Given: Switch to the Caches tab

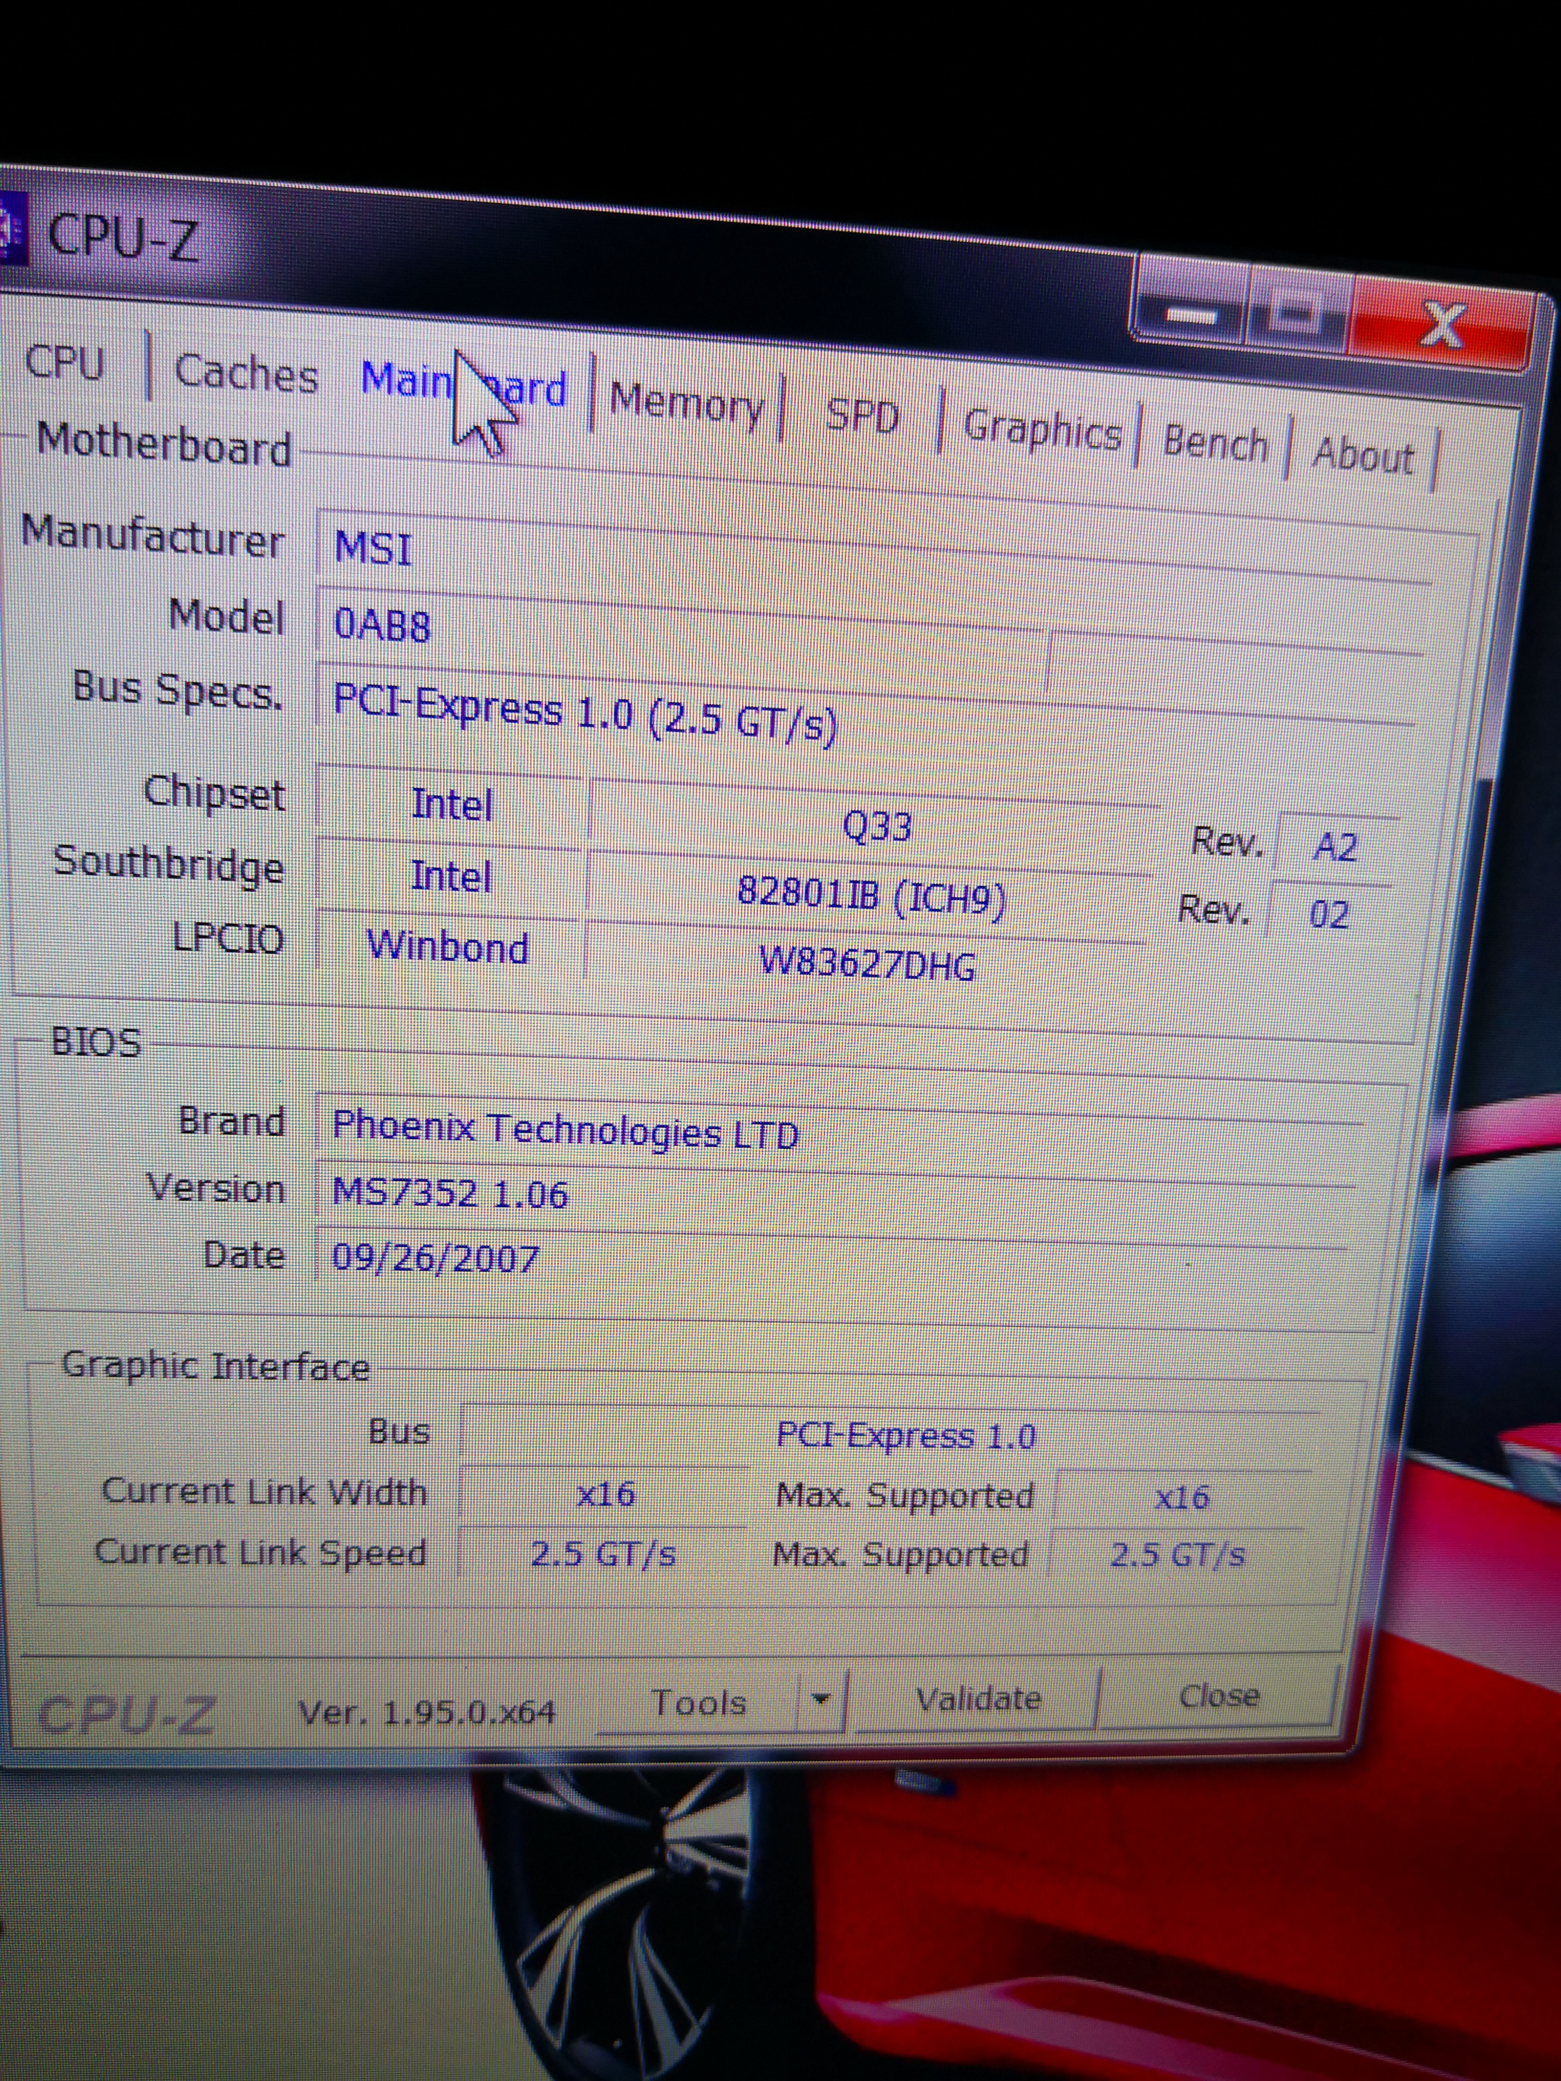Looking at the screenshot, I should (247, 373).
